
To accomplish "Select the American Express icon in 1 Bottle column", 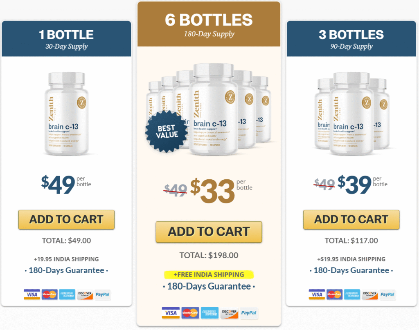I will 67,294.
